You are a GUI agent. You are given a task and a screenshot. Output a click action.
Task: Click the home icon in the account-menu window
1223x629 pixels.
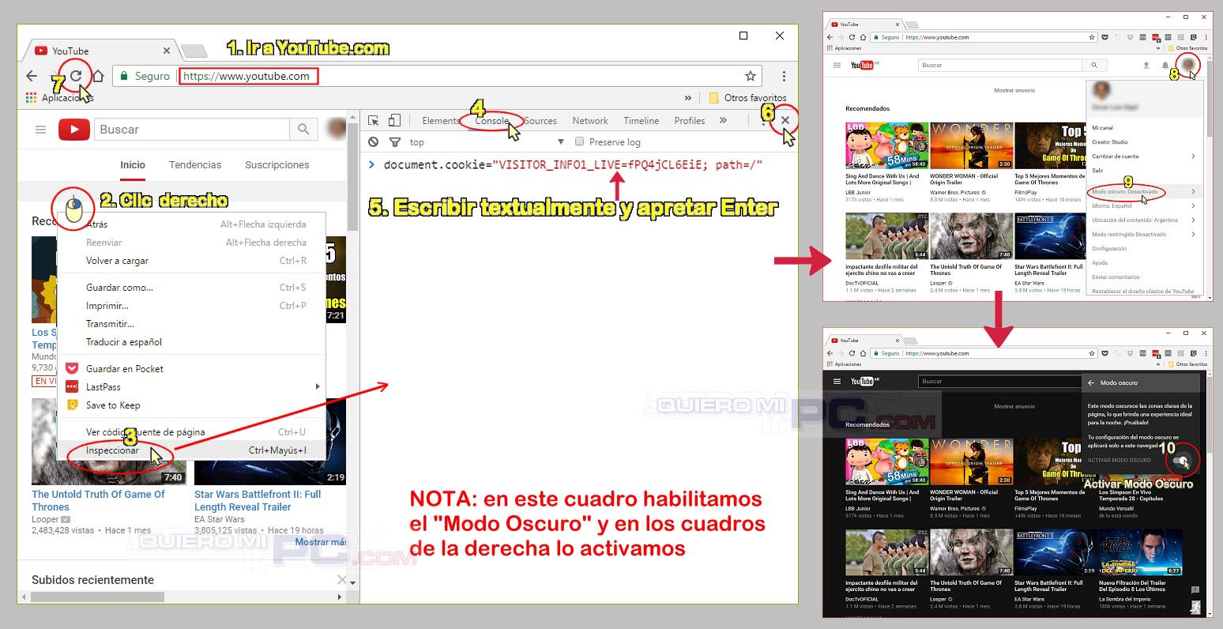point(863,37)
